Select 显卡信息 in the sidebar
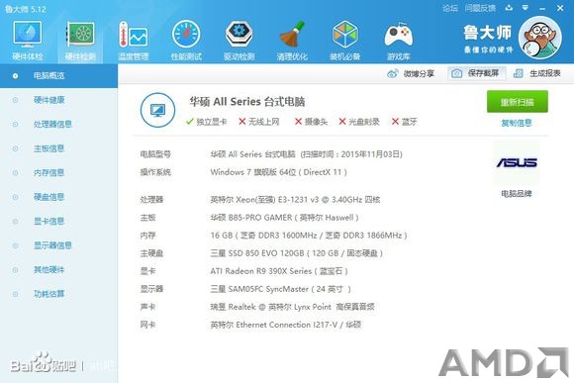This screenshot has width=574, height=383. coord(48,221)
